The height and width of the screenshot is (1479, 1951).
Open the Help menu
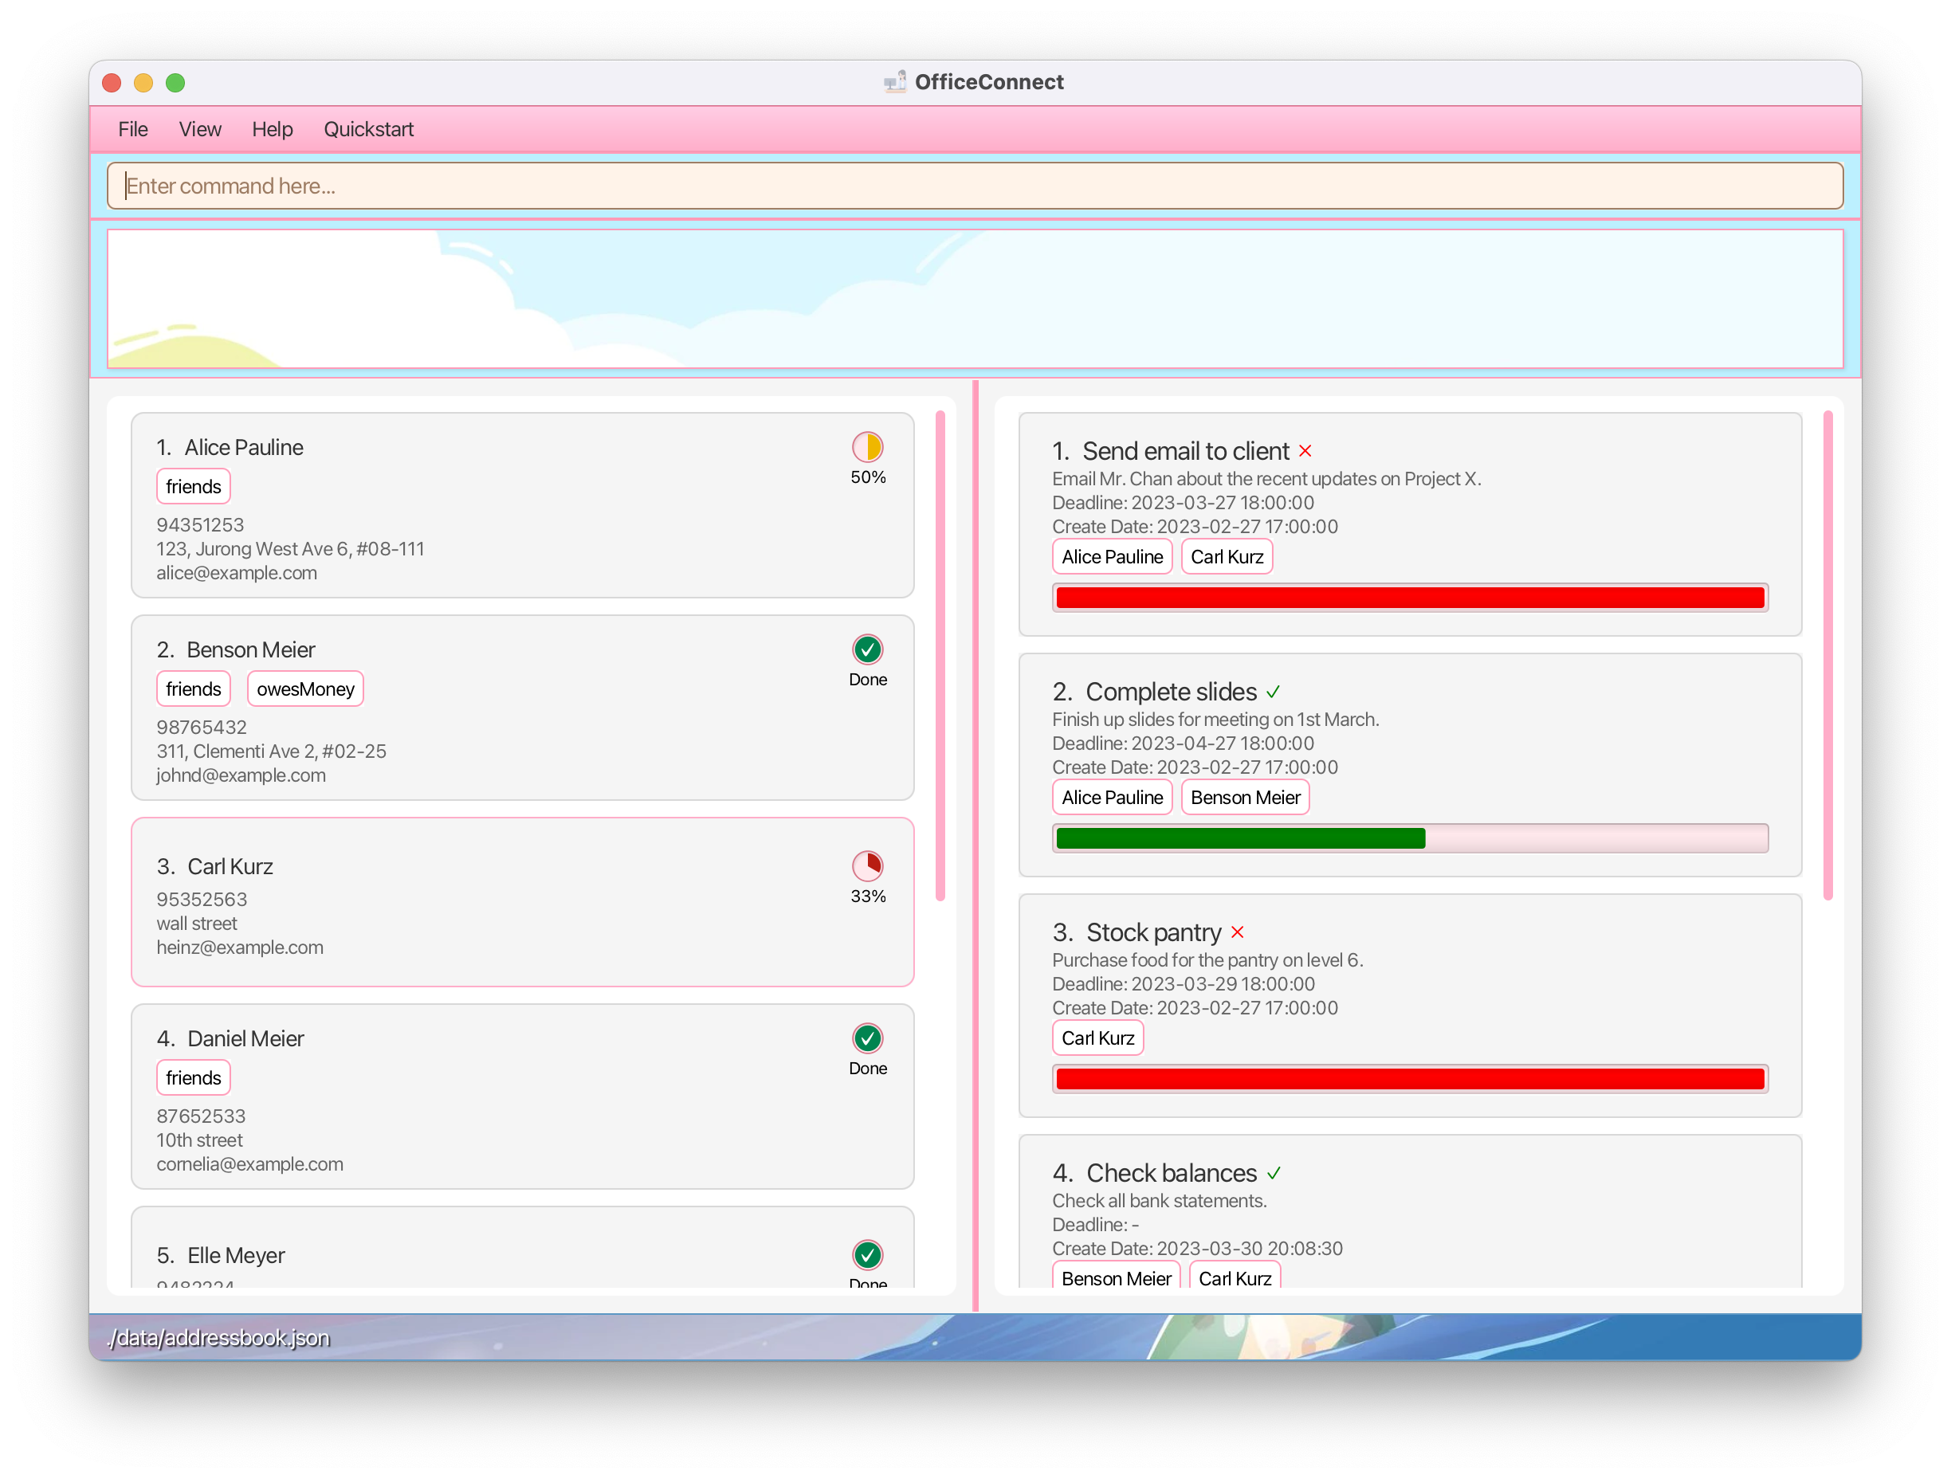coord(273,130)
